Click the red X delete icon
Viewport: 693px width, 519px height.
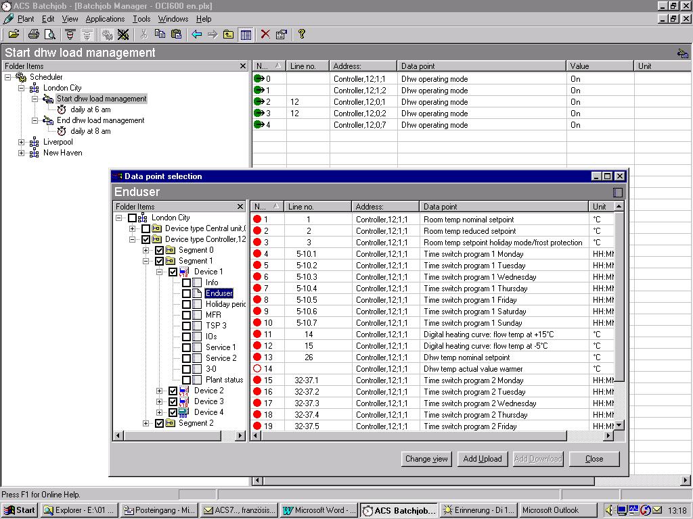[265, 34]
